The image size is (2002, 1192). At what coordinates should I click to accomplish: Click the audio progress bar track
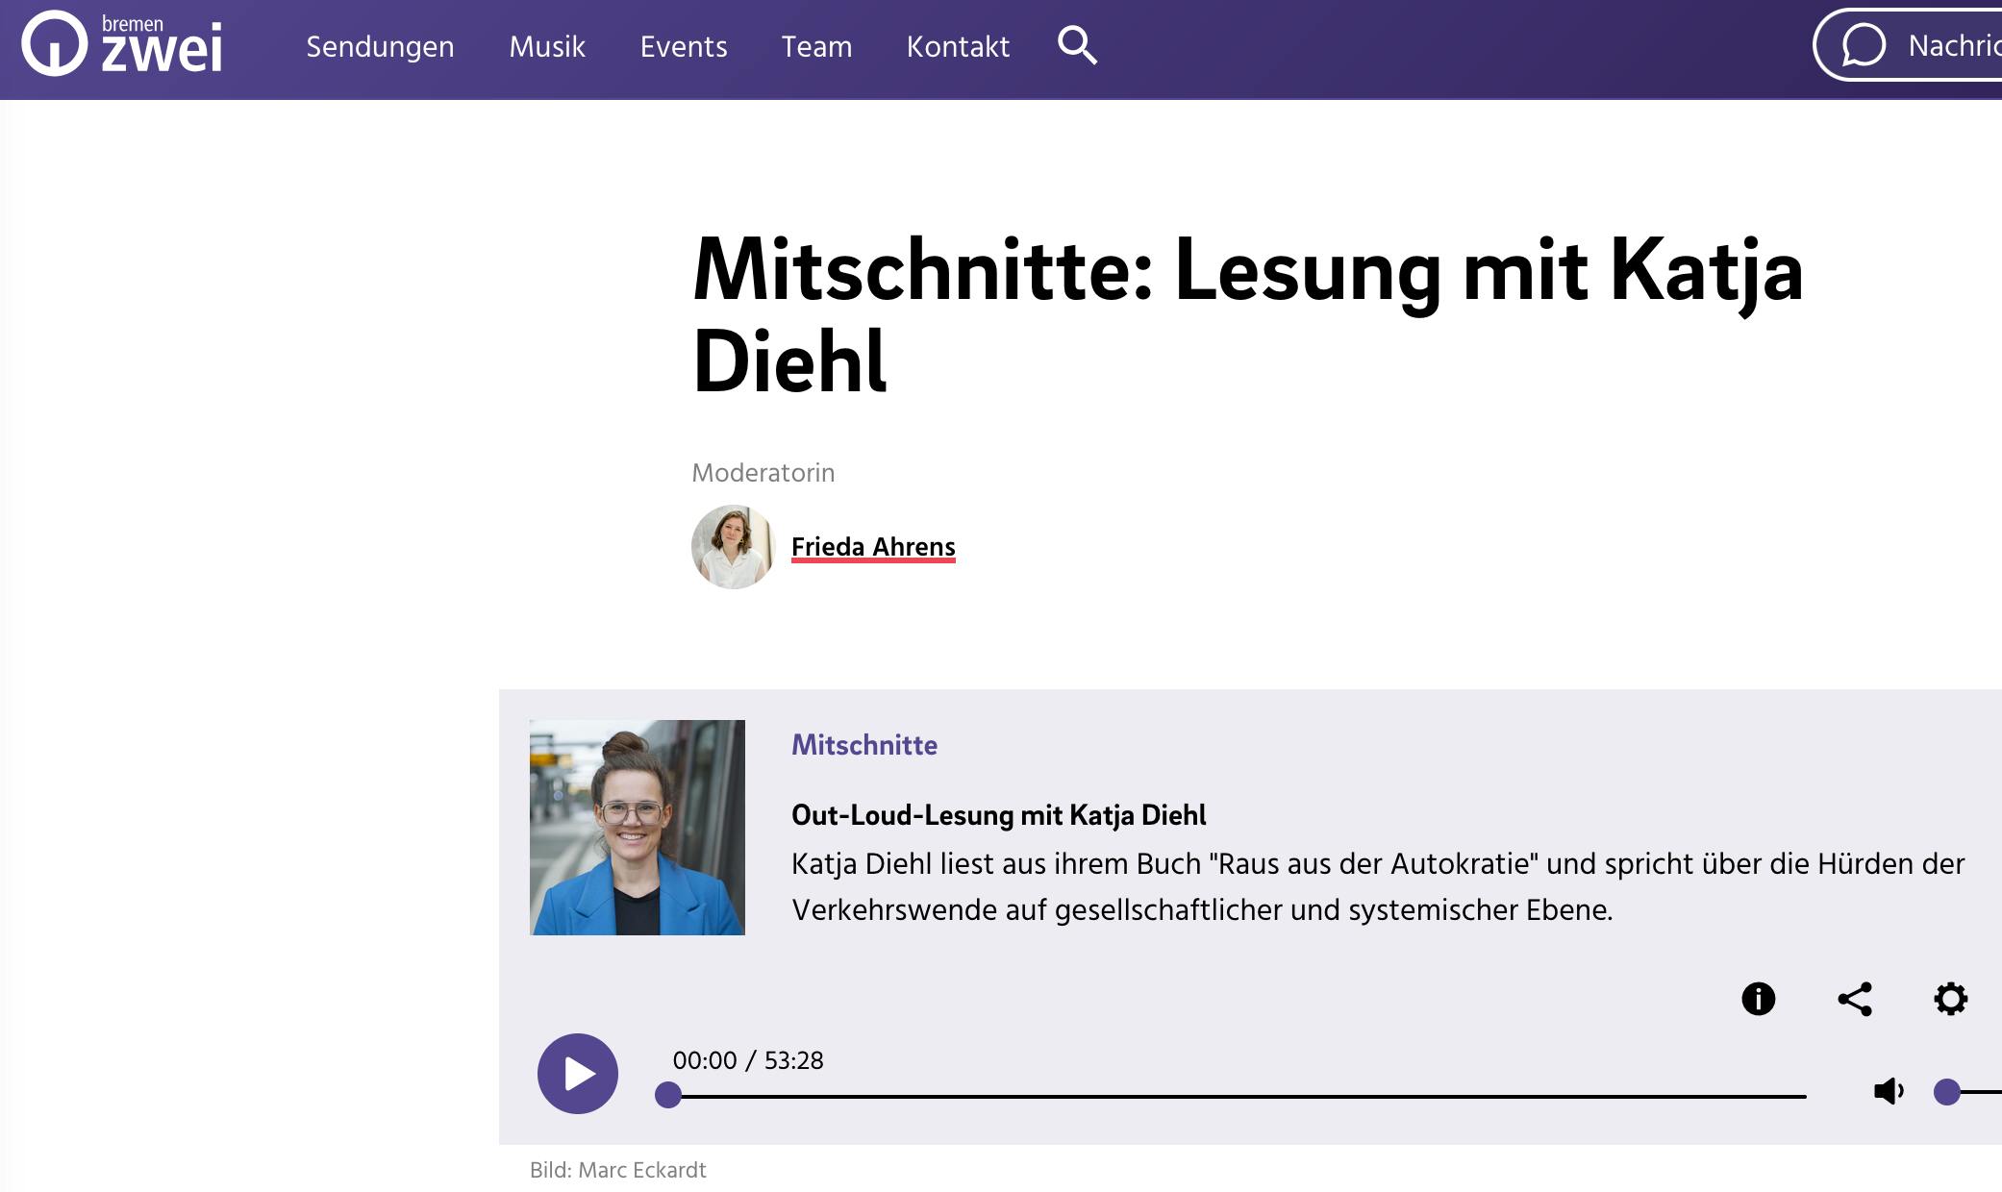pyautogui.click(x=1236, y=1096)
